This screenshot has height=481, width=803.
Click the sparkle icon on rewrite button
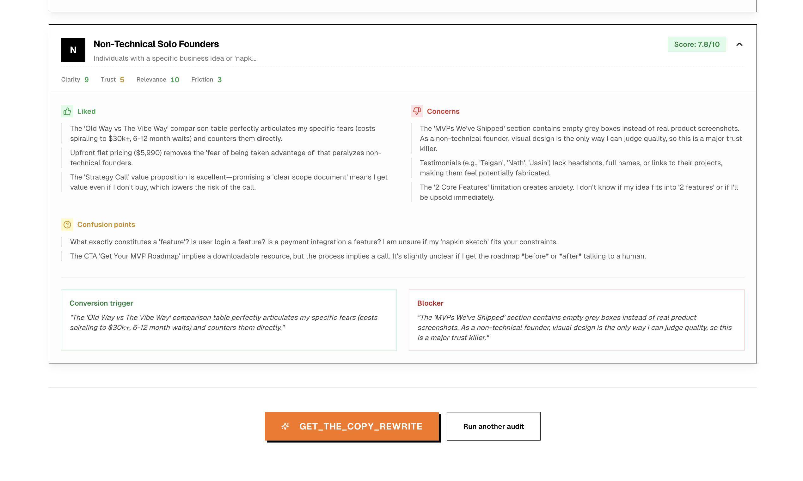[x=285, y=426]
